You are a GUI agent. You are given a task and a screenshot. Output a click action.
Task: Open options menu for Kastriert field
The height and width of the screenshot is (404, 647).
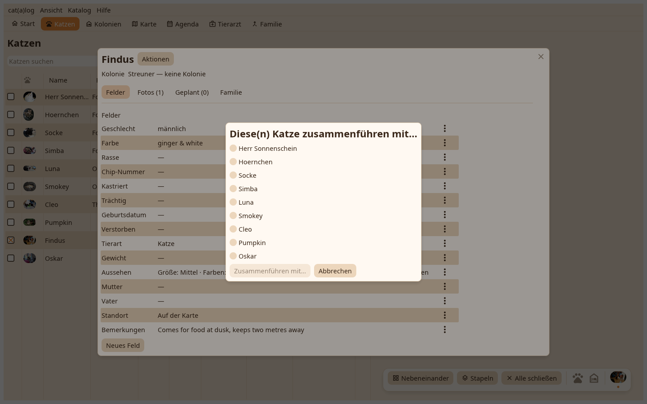pyautogui.click(x=445, y=186)
